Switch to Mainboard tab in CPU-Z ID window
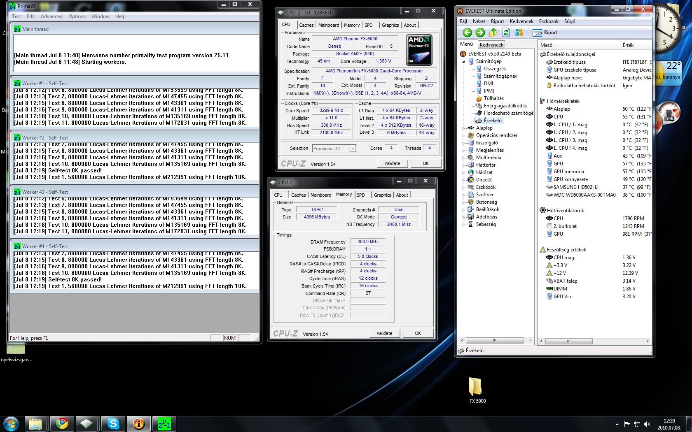The image size is (692, 432). pyautogui.click(x=329, y=25)
